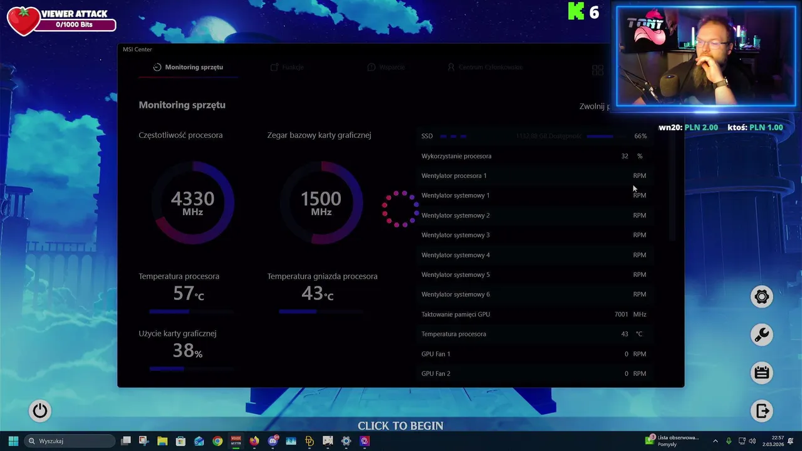Screen dimensions: 802x451
Task: Open Microsoft Store from the taskbar
Action: point(180,441)
